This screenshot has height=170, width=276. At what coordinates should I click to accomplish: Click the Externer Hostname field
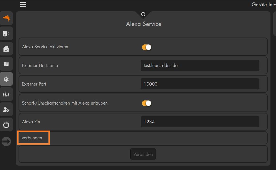pos(200,65)
